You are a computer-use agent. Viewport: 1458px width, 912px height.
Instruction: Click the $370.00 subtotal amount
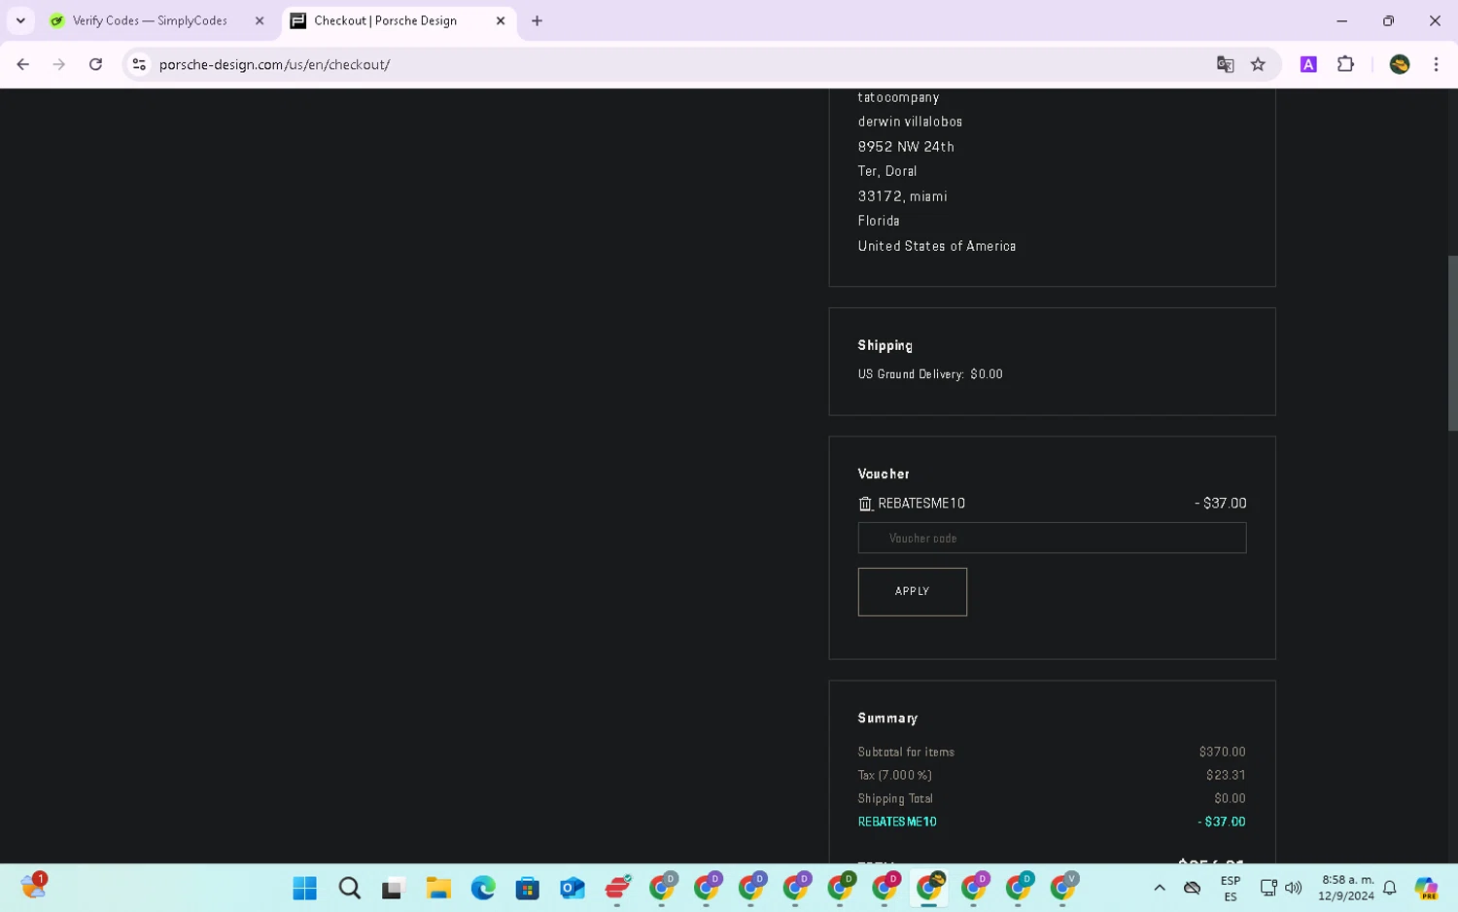[1222, 752]
